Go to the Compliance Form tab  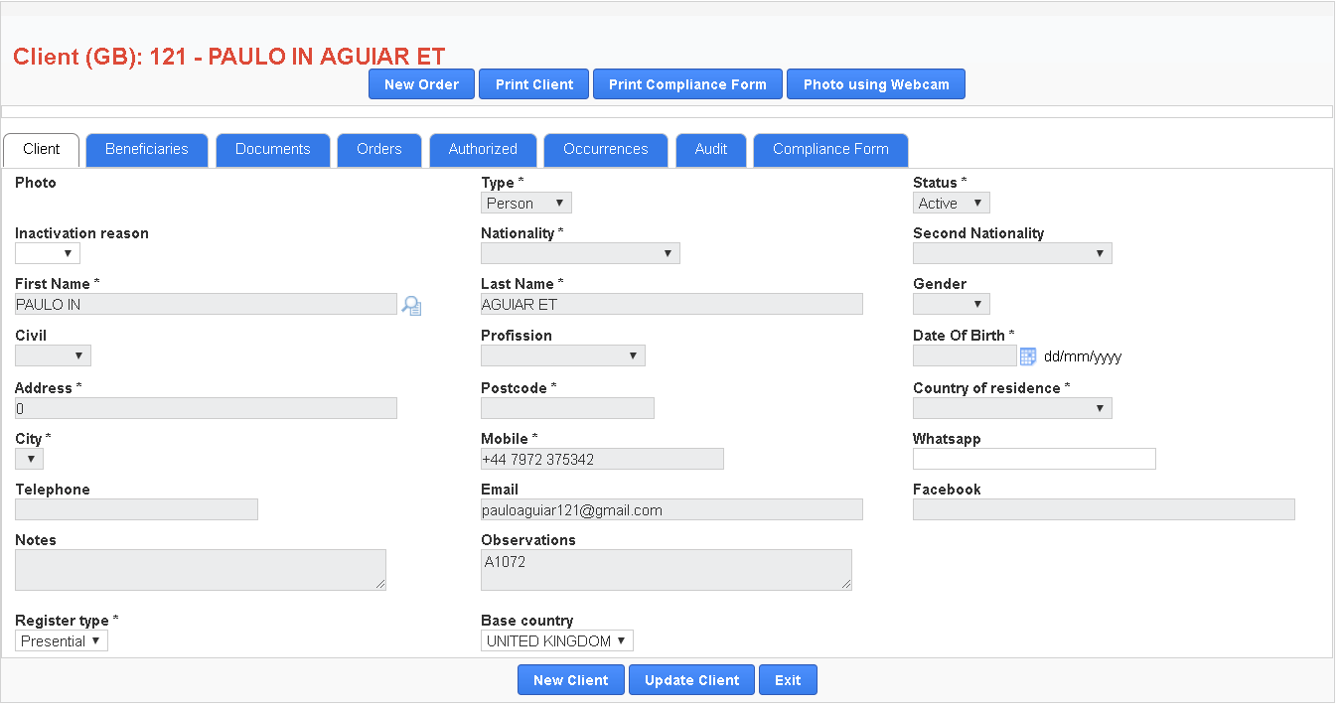tap(830, 150)
